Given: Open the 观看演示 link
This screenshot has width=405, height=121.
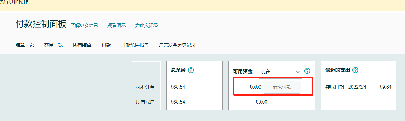Looking at the screenshot, I should [x=117, y=25].
